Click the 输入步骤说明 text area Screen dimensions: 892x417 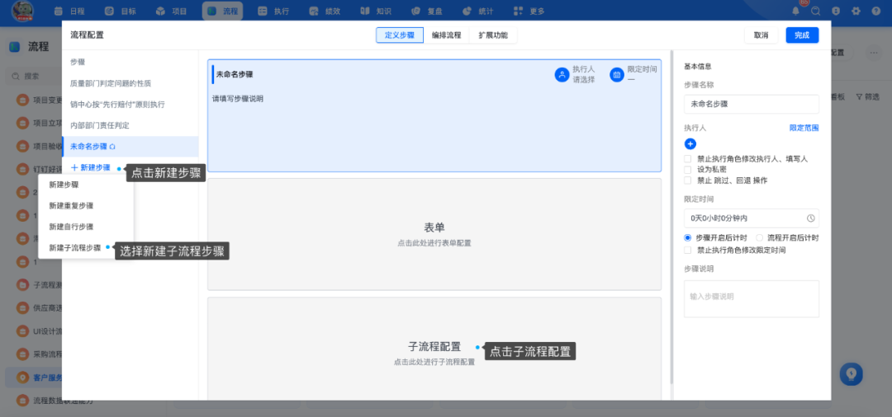[751, 299]
